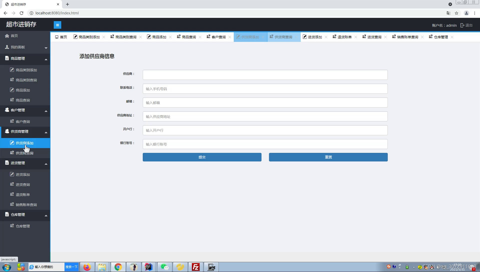This screenshot has width=480, height=272.
Task: Click the 重置 reset button
Action: click(328, 157)
